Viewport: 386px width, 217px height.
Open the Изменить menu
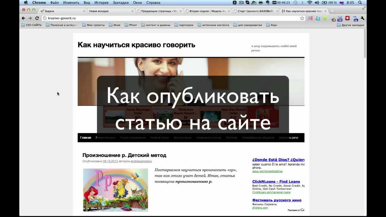coord(71,2)
